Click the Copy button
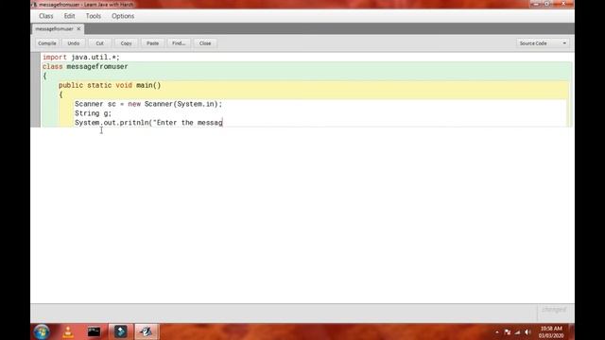 (126, 43)
